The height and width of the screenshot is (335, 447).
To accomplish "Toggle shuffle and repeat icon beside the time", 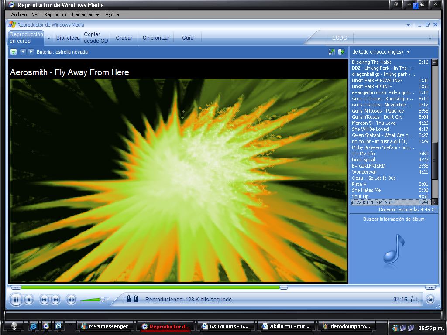I will (x=415, y=299).
